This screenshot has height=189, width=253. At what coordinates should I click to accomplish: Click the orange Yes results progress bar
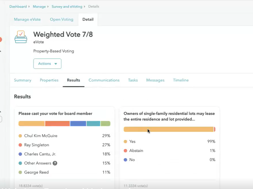pyautogui.click(x=168, y=129)
